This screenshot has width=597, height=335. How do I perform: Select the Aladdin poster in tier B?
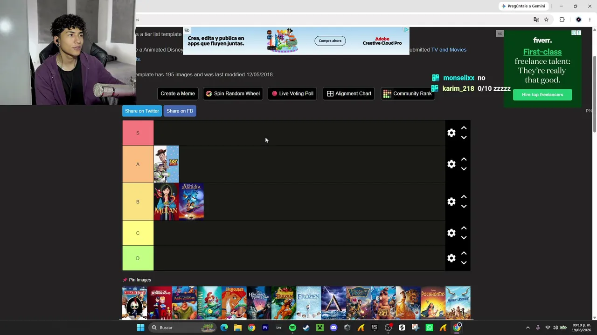(x=191, y=202)
